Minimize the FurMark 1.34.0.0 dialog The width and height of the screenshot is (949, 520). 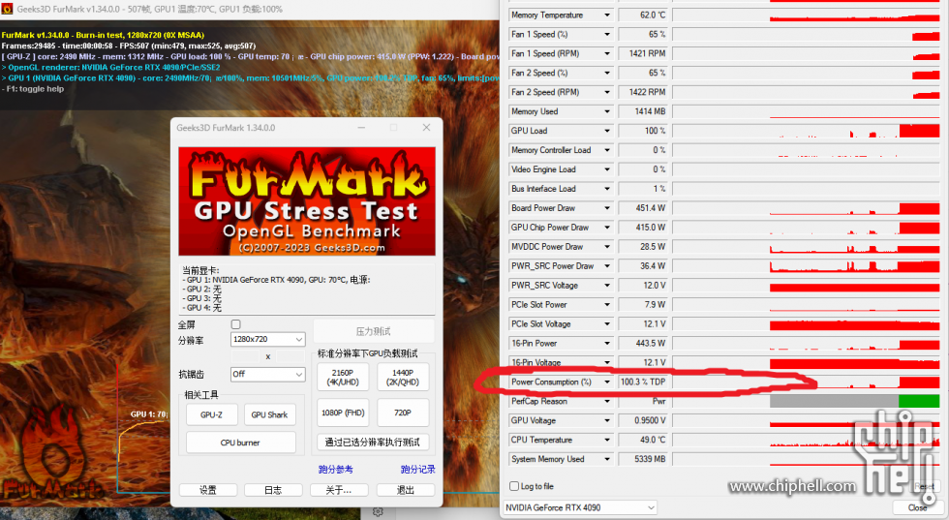[x=361, y=128]
